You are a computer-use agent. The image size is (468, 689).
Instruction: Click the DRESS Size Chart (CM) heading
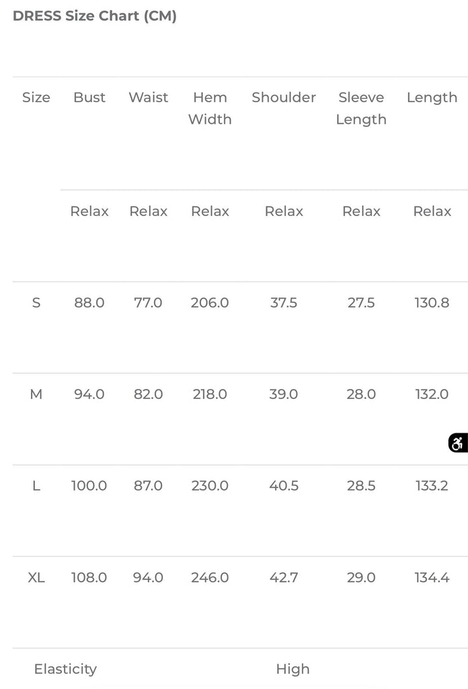point(95,16)
